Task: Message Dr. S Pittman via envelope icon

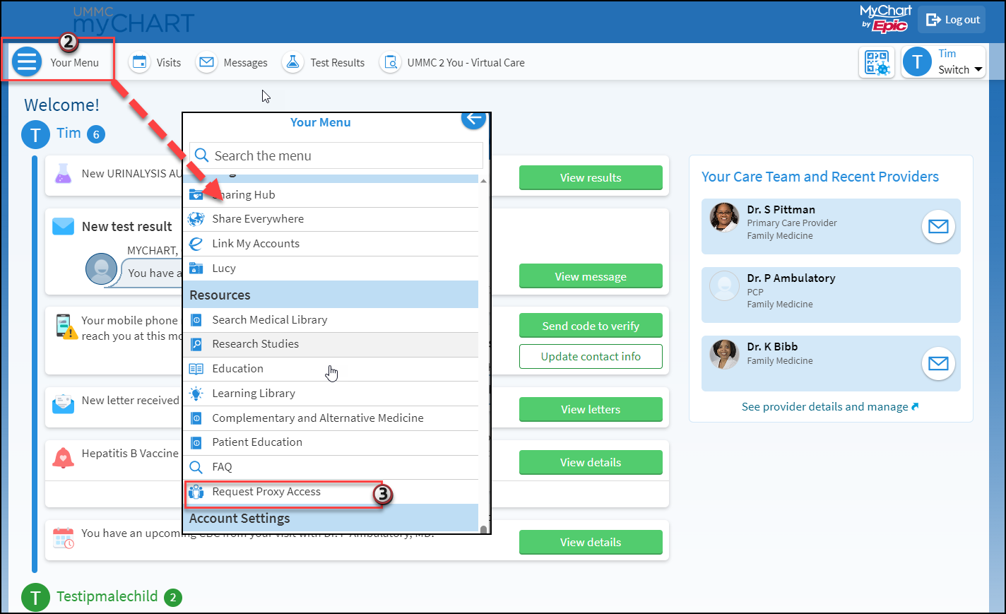Action: point(938,226)
